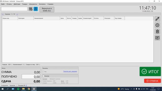Sort by Категория column header
Viewport: 162px width, 91px height.
coord(26,18)
